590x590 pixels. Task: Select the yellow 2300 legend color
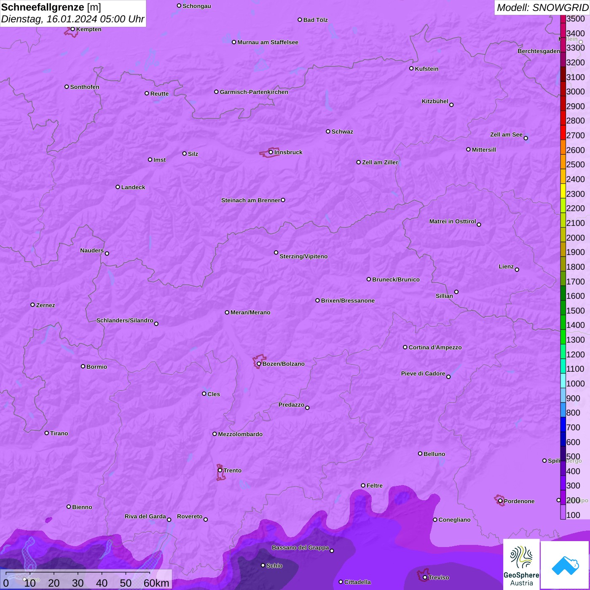click(563, 190)
